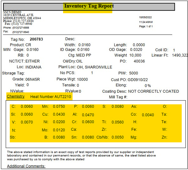The width and height of the screenshot is (188, 170).
Task: Click the Page: 1 of 1 indicator
Action: point(146,26)
